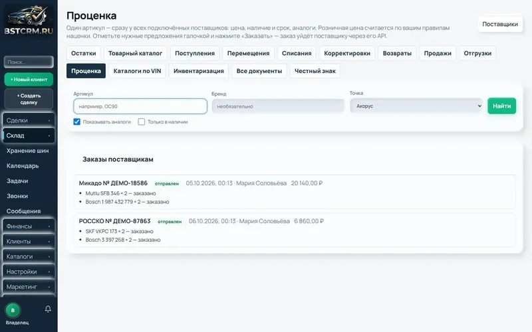Viewport: 532px width, 332px height.
Task: Expand the Настройки sidebar section
Action: tap(29, 272)
